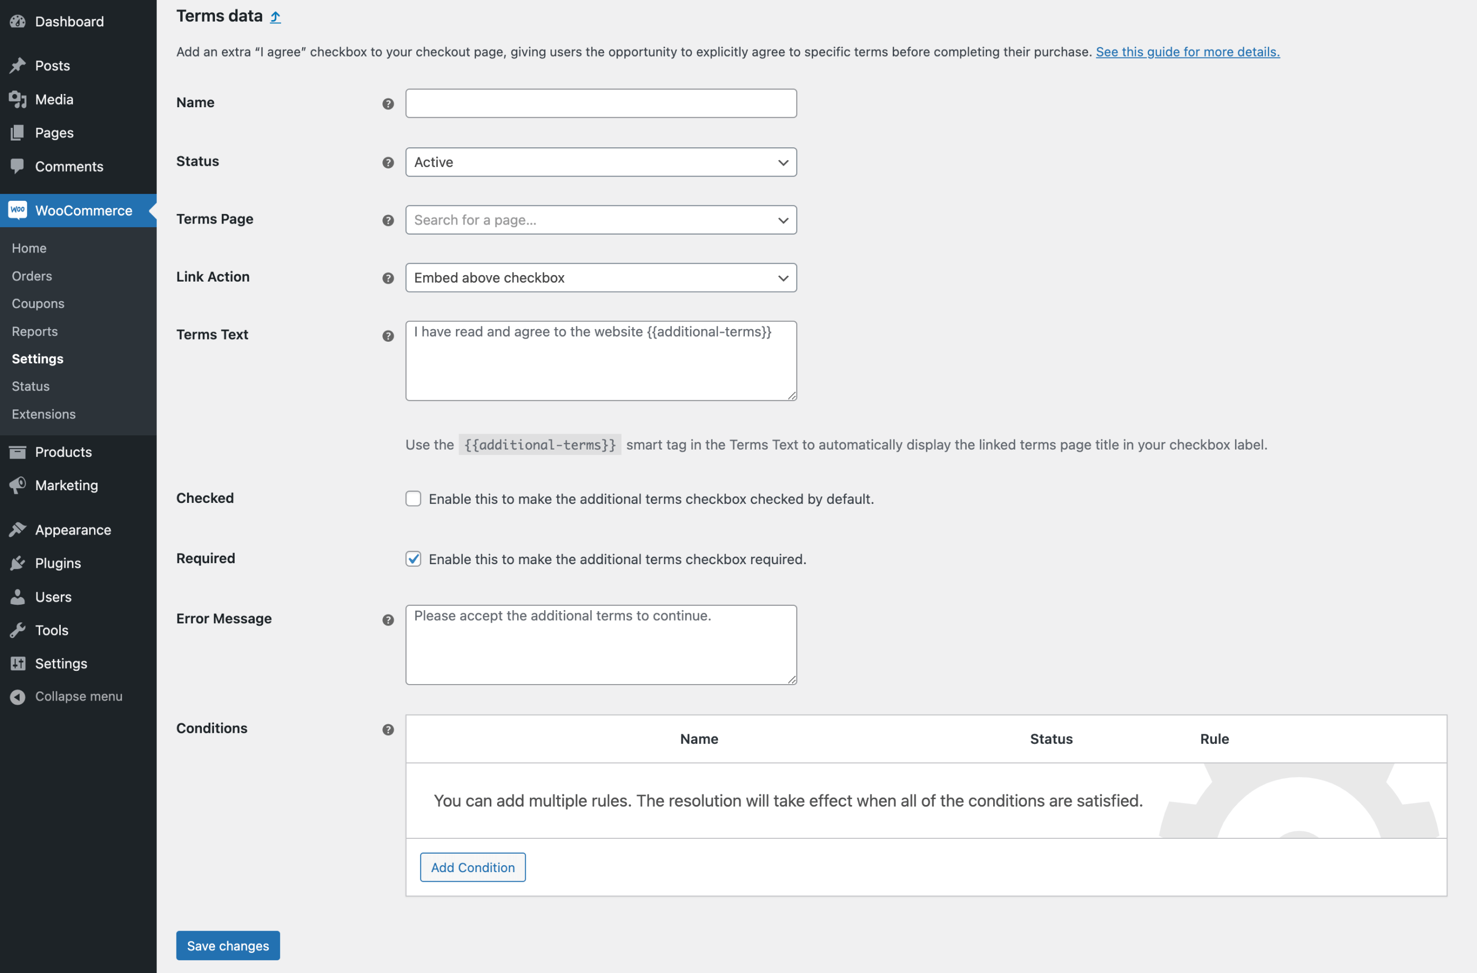Click the Collapse menu arrow icon
The width and height of the screenshot is (1477, 973).
(17, 697)
